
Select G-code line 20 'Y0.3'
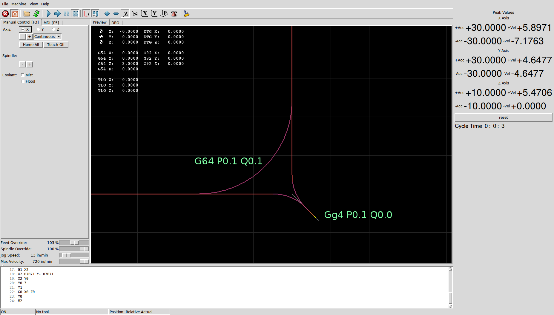[x=22, y=283]
